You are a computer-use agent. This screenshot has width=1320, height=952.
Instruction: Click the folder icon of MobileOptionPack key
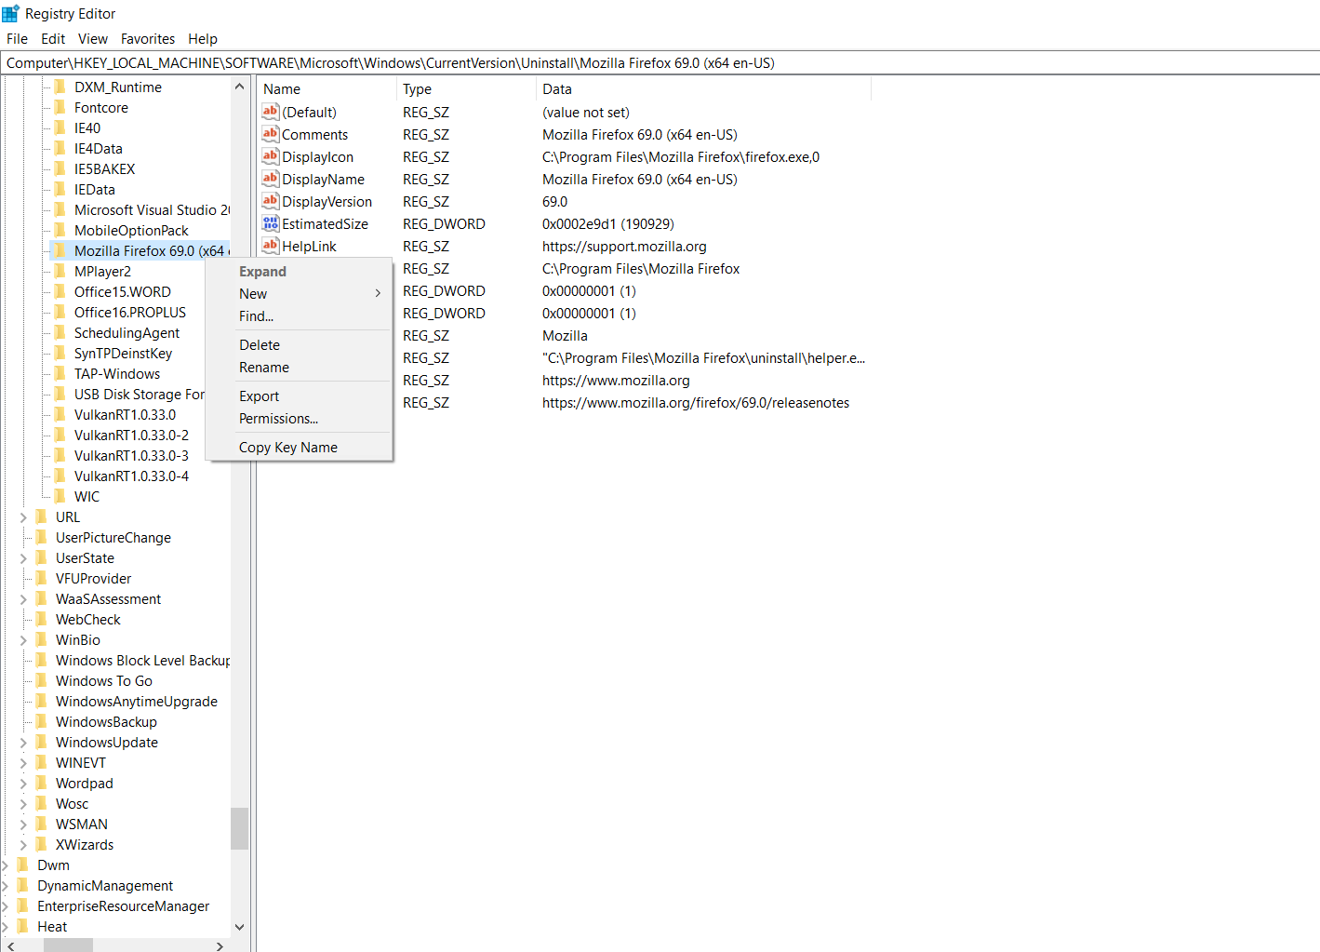pos(60,230)
